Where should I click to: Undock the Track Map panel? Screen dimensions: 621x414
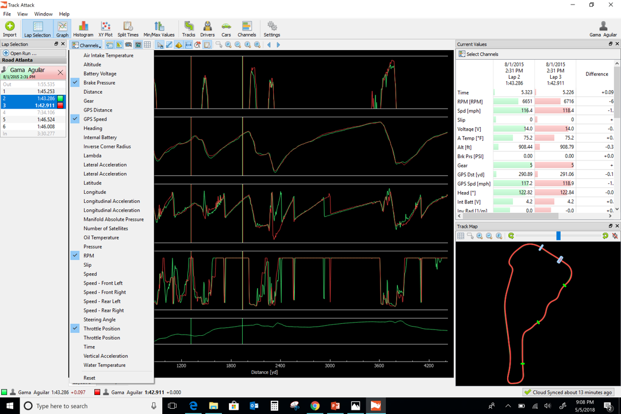[x=610, y=226]
